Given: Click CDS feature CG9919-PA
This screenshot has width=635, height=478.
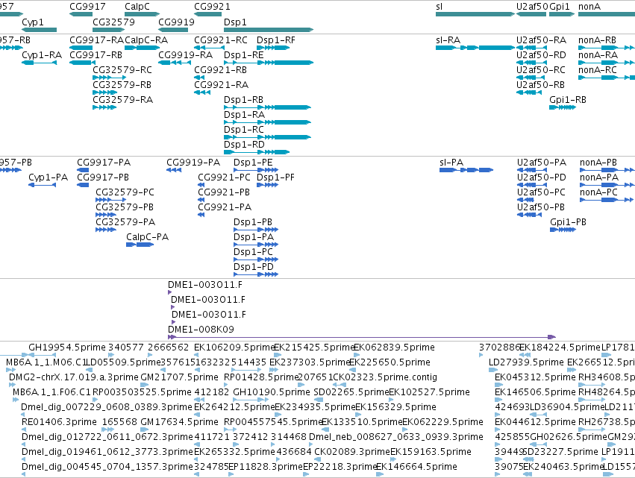Looking at the screenshot, I should pos(174,170).
